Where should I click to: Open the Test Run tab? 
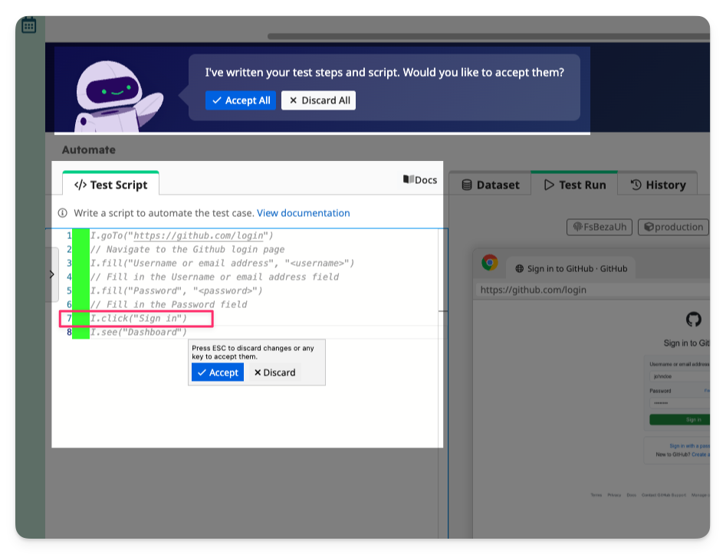point(574,185)
